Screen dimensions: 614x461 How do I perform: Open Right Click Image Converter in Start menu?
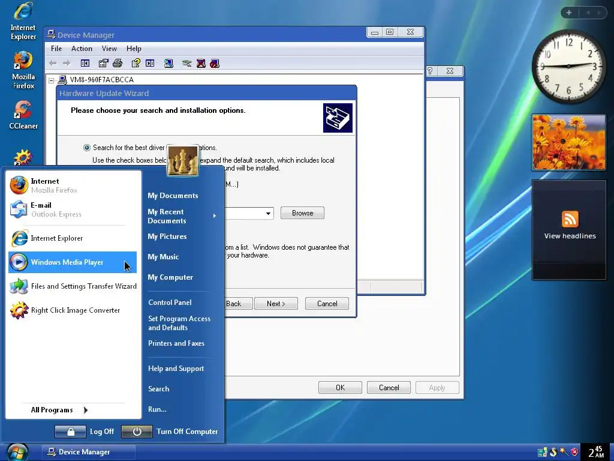[73, 310]
